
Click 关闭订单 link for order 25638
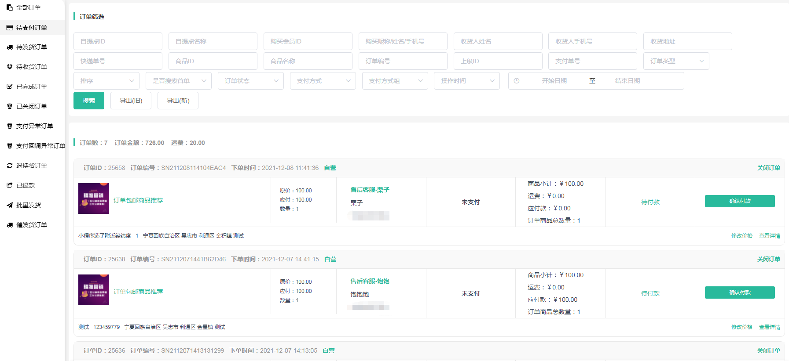(768, 259)
